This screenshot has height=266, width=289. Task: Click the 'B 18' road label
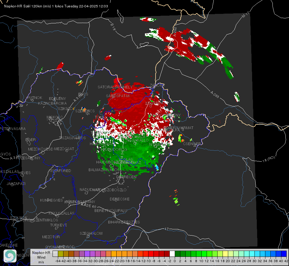[113, 27]
